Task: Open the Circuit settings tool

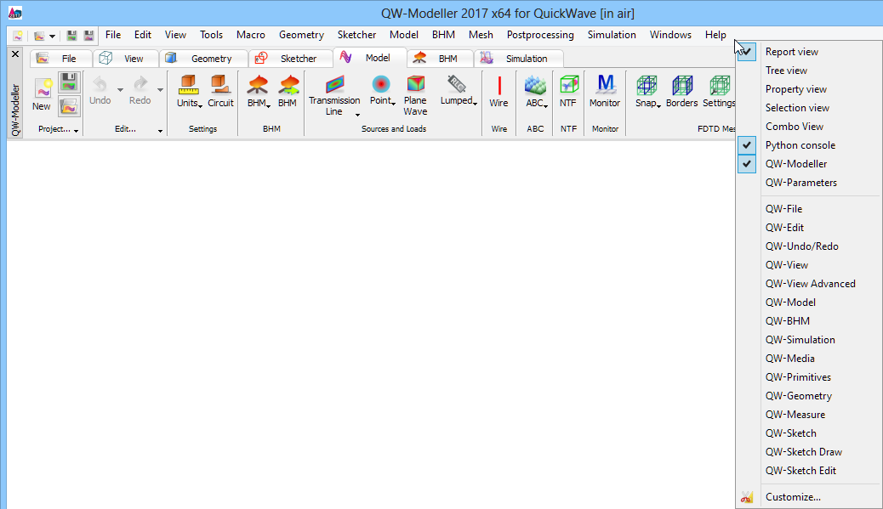Action: [x=221, y=92]
